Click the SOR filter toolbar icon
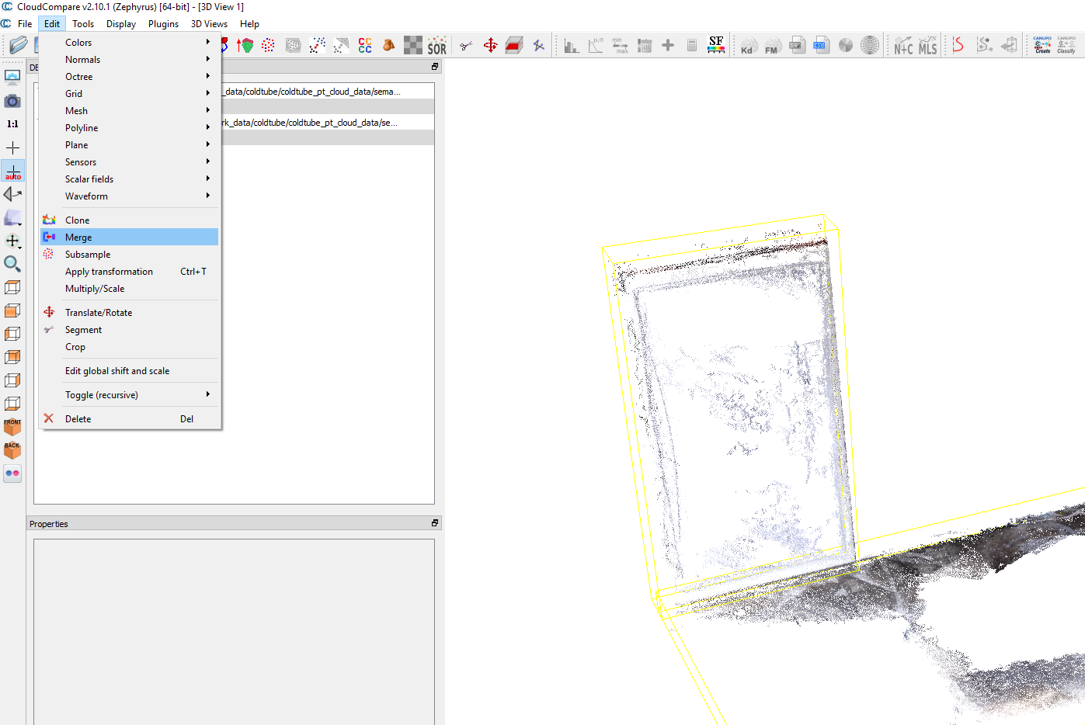1085x725 pixels. point(437,46)
